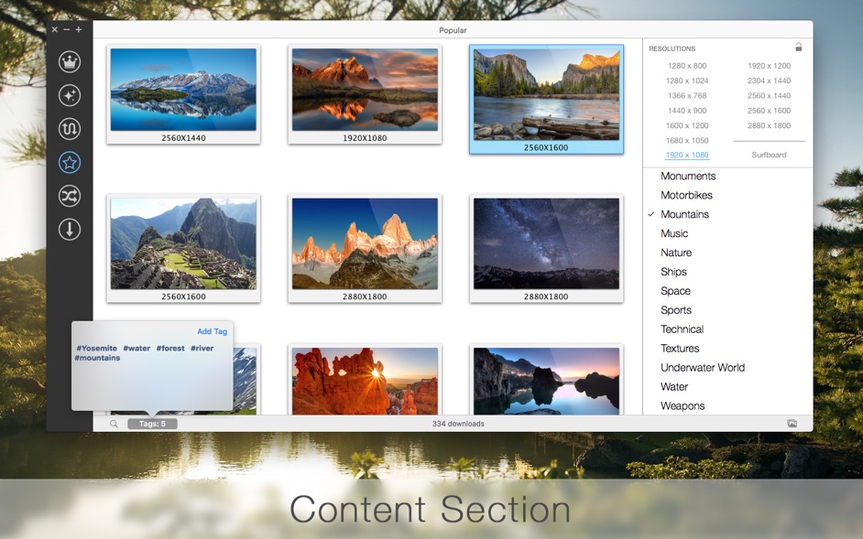
Task: Select the #mountains tag
Action: click(x=97, y=358)
